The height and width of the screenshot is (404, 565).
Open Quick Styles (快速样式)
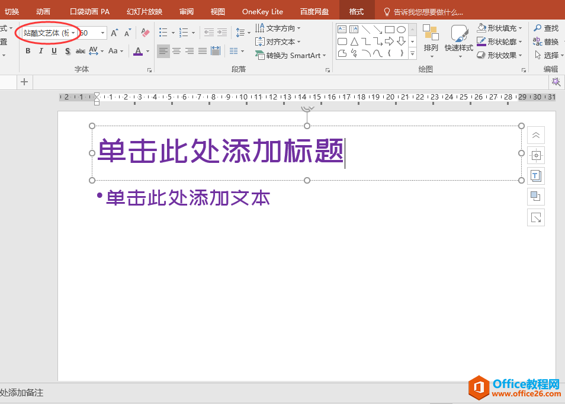click(x=458, y=41)
